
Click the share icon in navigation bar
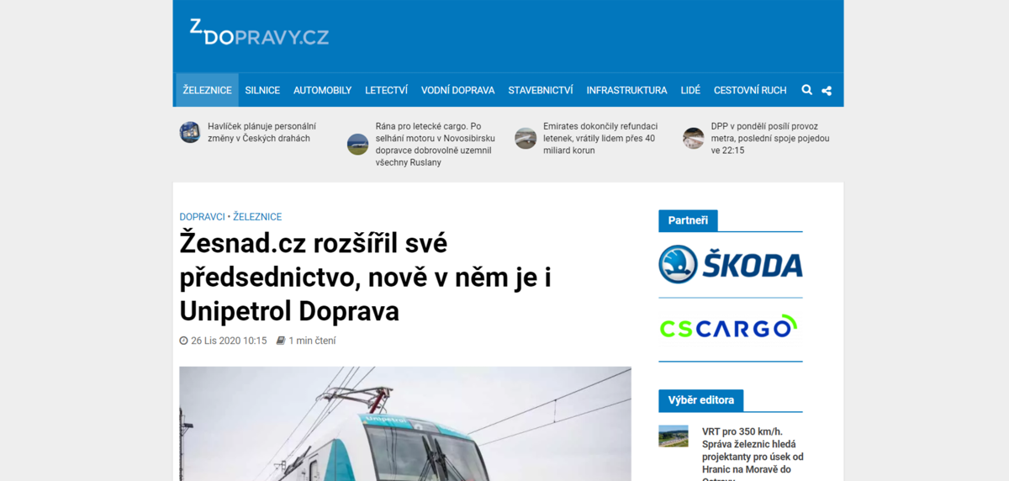(827, 90)
